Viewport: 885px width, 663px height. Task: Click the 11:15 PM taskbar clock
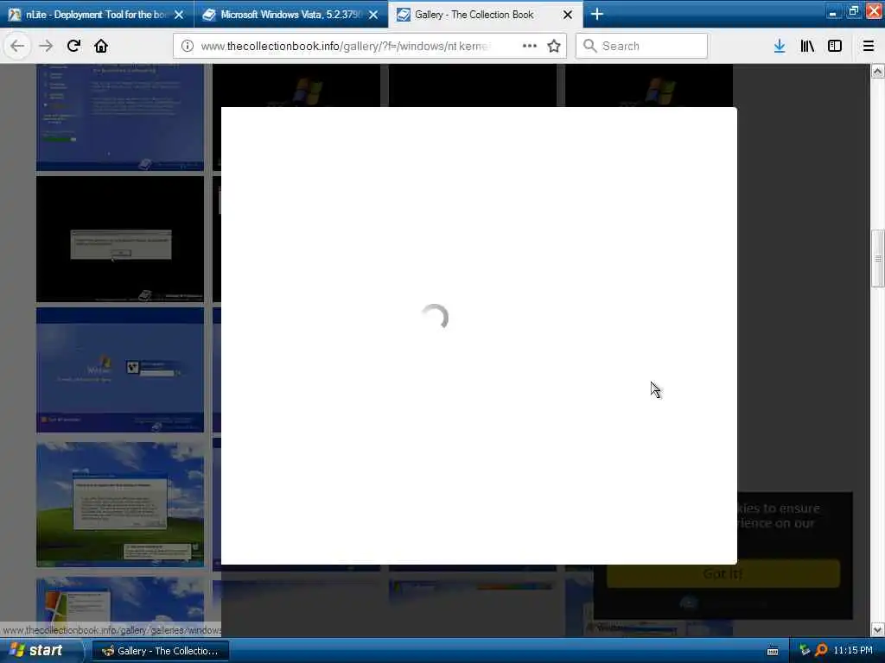[x=853, y=651]
